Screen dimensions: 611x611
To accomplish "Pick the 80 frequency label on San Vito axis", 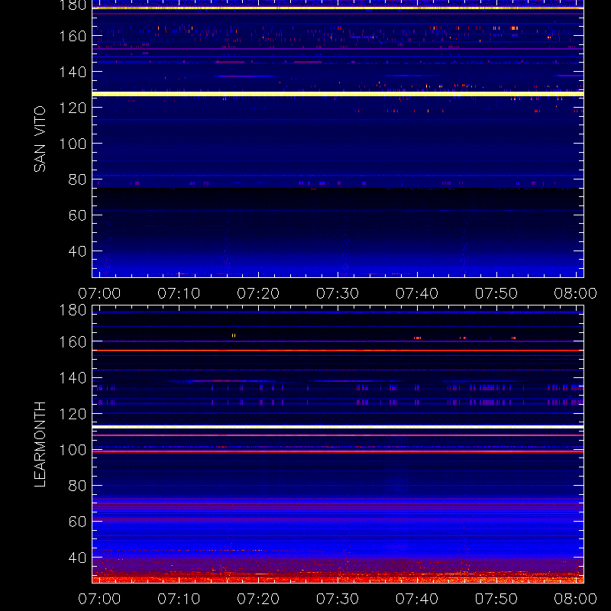I will tap(77, 179).
